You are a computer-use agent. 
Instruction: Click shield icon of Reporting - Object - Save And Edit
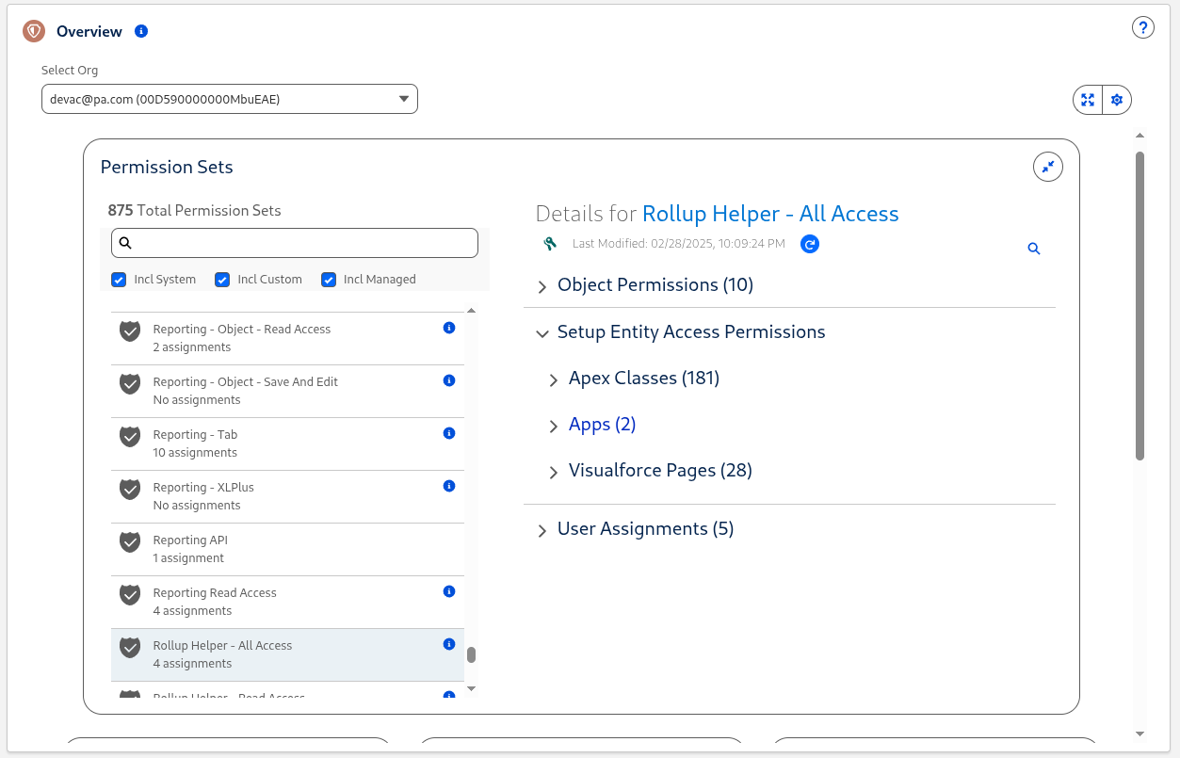coord(130,384)
